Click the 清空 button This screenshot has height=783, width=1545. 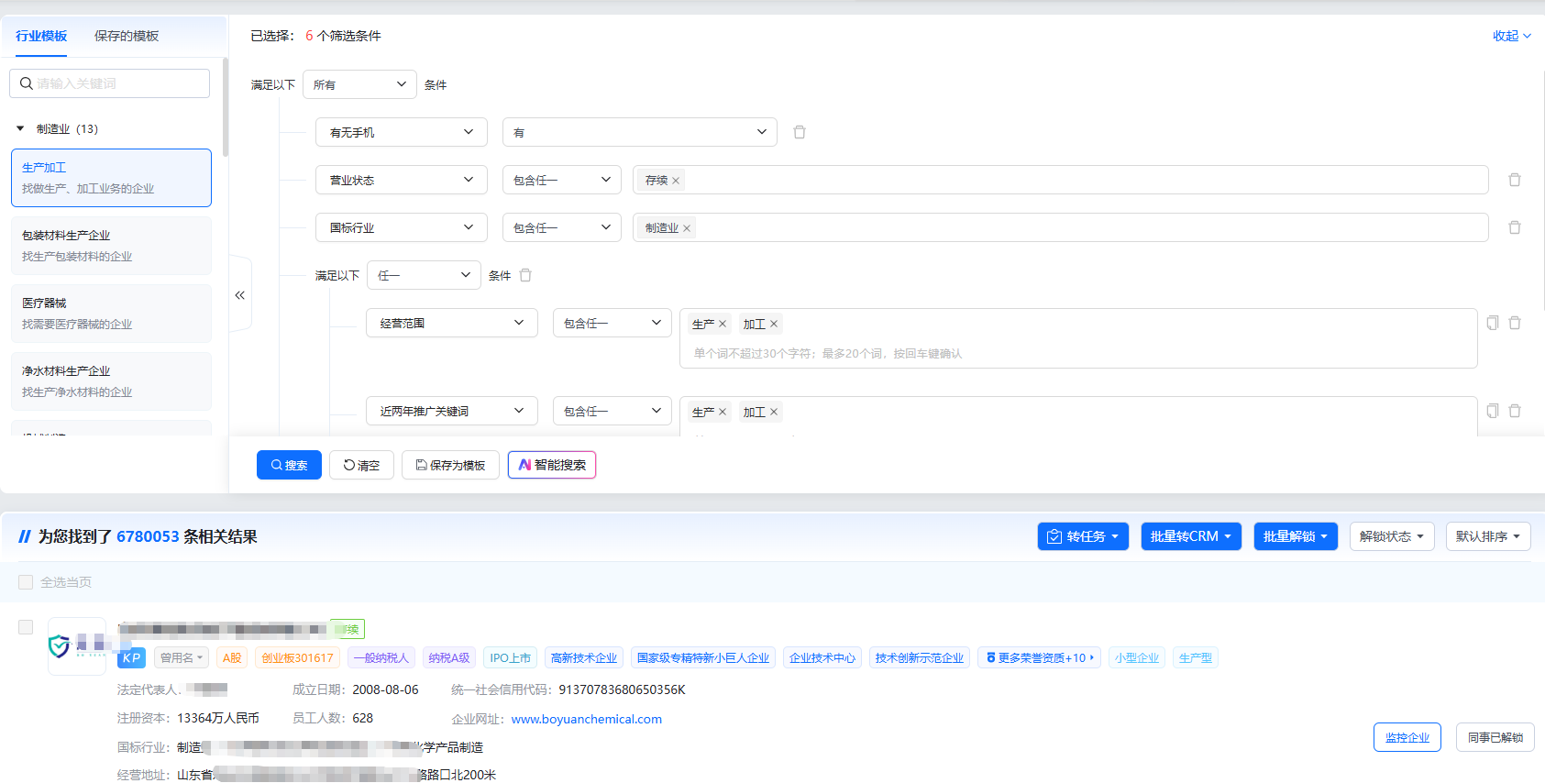coord(361,465)
